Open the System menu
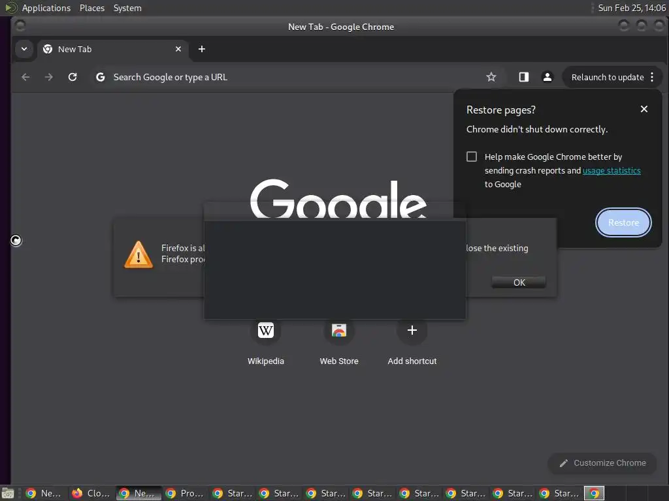Viewport: 669px width, 501px height. 127,8
